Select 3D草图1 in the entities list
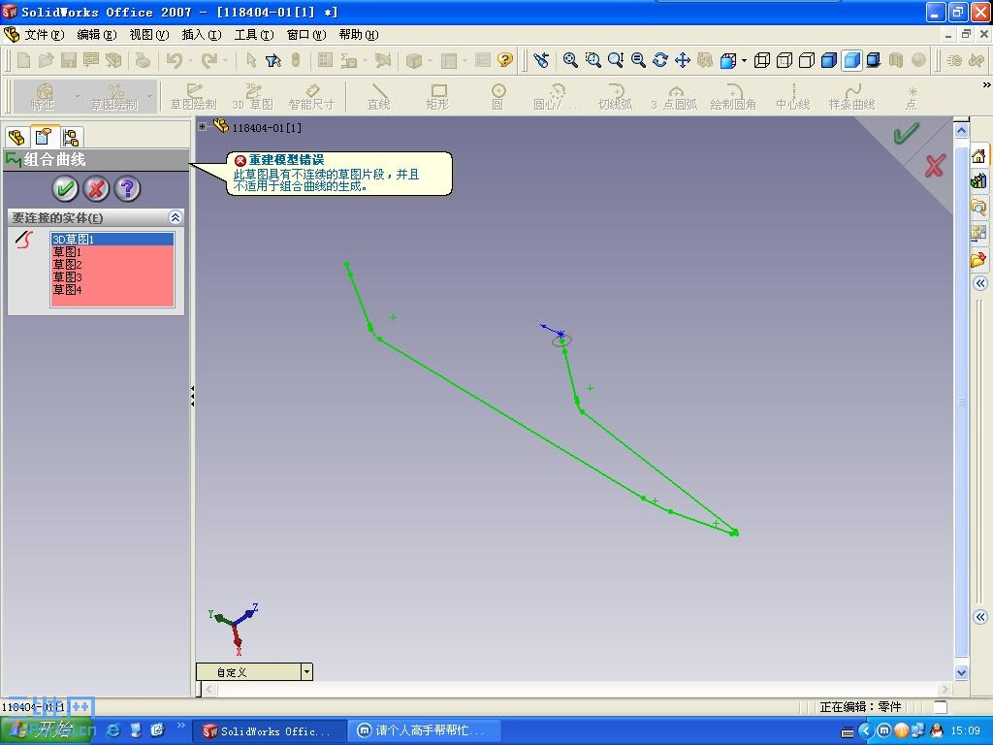 (x=112, y=239)
